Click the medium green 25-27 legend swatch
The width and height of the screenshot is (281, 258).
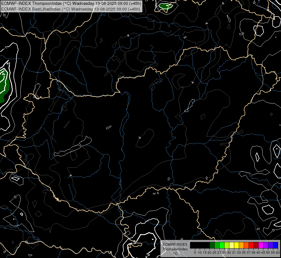[217, 245]
